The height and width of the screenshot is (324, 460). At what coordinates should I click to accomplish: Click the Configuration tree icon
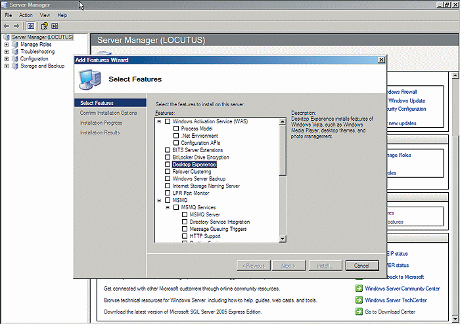15,59
